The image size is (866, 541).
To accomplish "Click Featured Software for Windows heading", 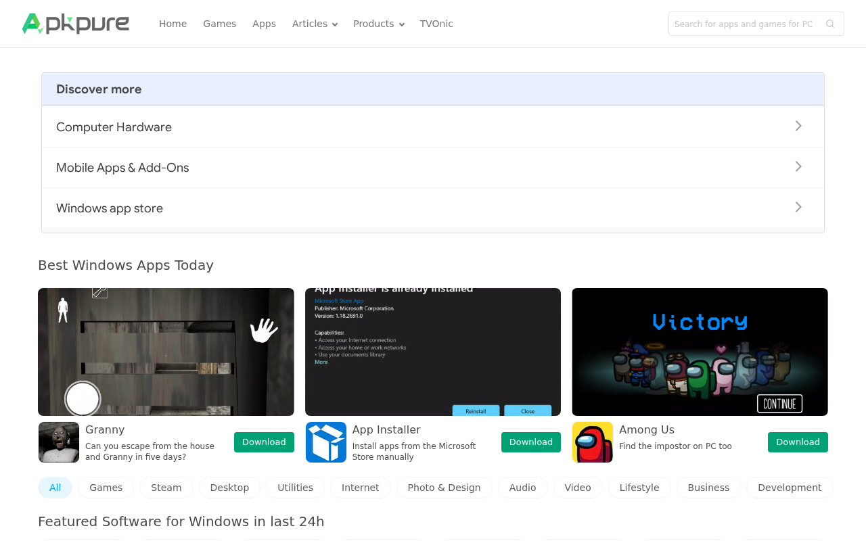I will 181,521.
